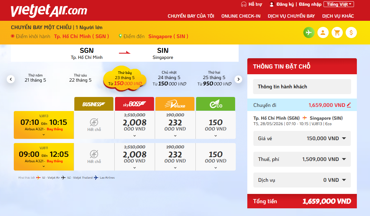The height and width of the screenshot is (216, 370).
Task: Open Chuyến bay của tôi menu
Action: coord(191,16)
